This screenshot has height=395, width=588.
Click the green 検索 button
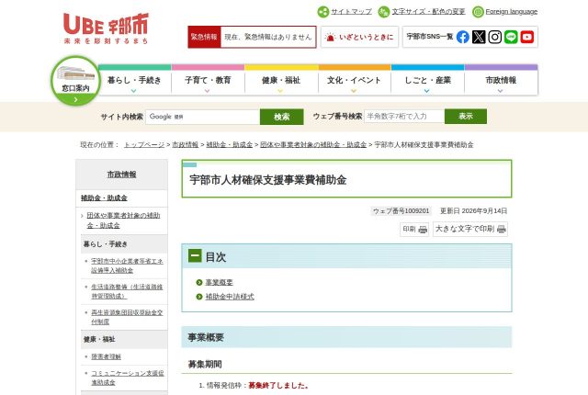coord(282,117)
